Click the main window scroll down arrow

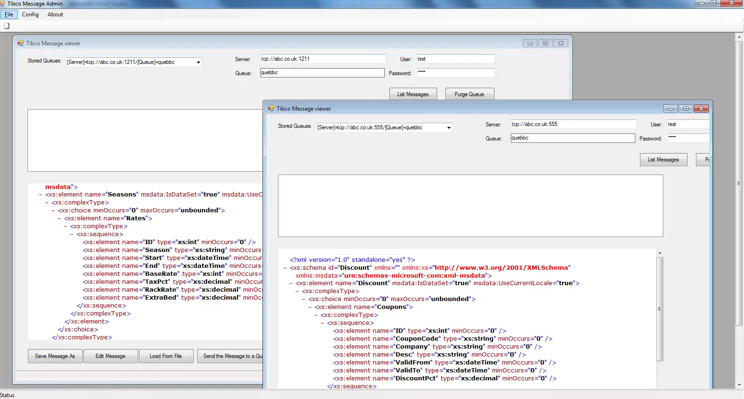pos(739,385)
